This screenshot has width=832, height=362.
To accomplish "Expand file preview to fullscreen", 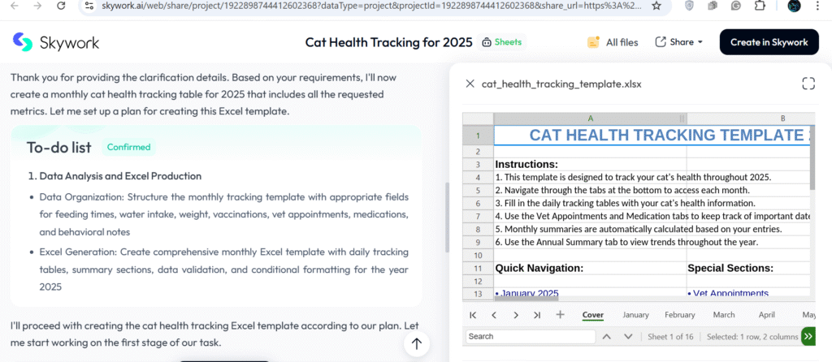I will [808, 84].
